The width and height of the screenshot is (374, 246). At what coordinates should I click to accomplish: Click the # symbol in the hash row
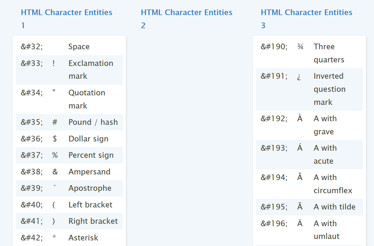click(55, 122)
